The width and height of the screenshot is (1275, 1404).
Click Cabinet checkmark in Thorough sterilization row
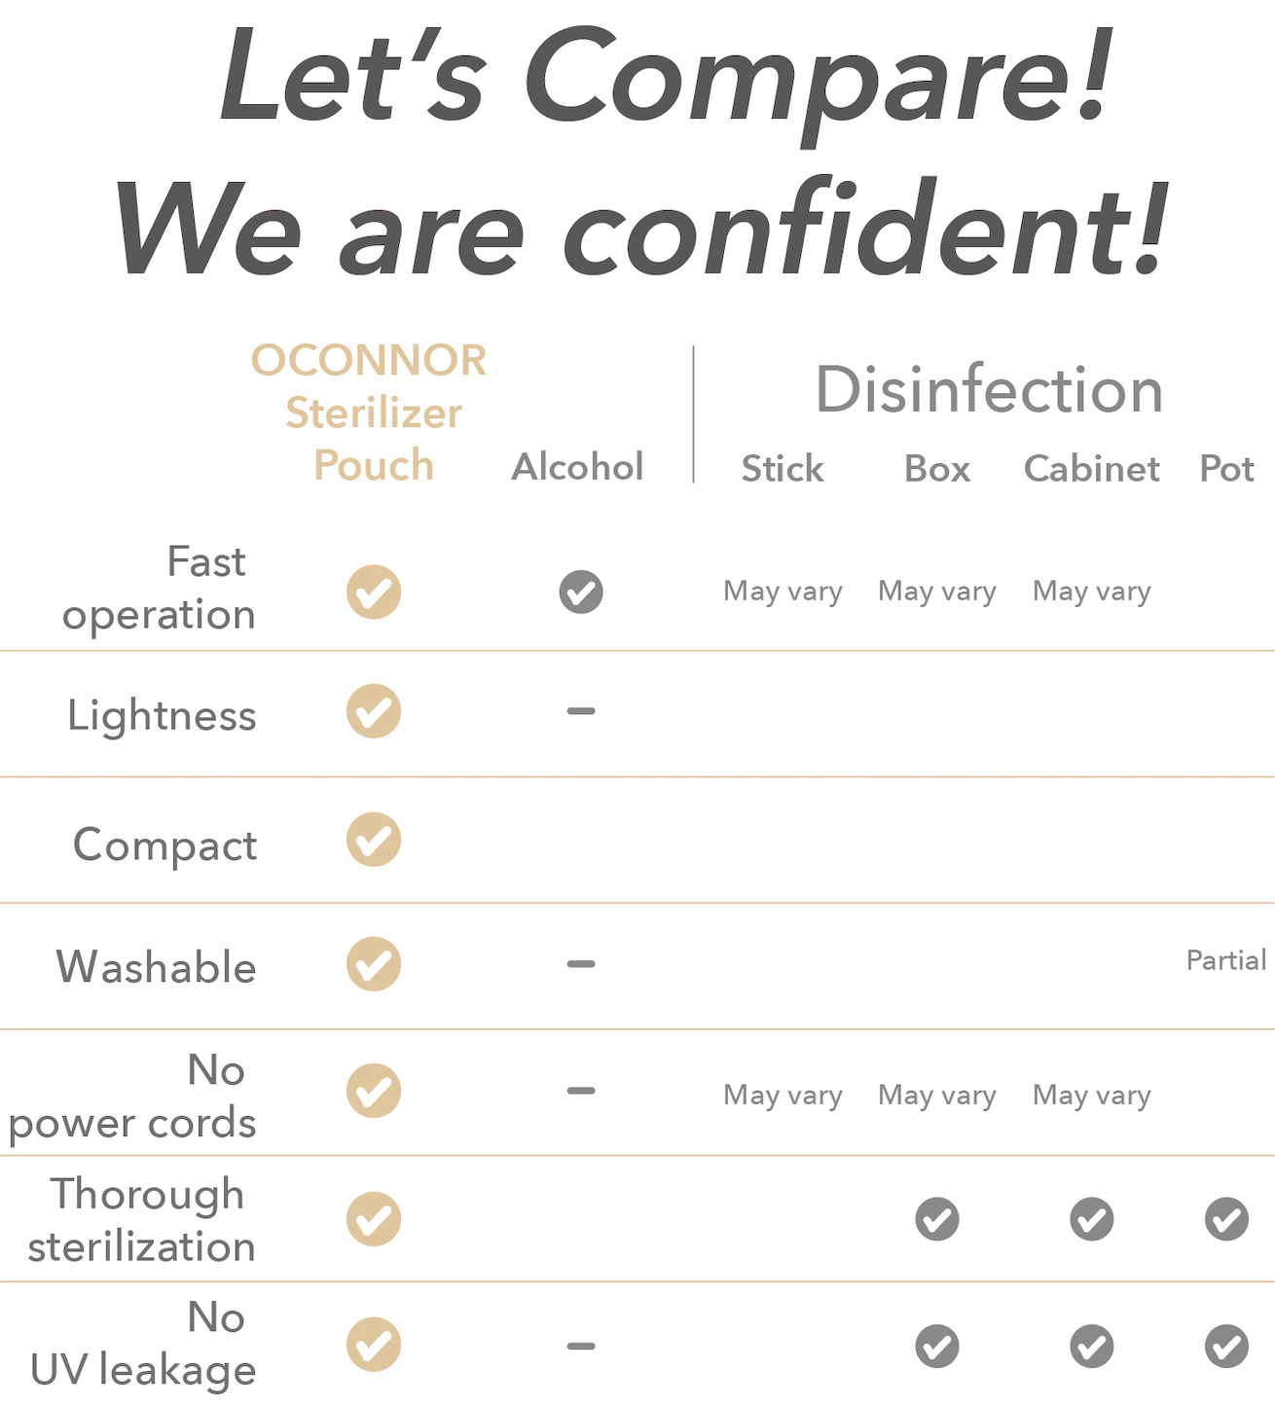(x=1092, y=1219)
